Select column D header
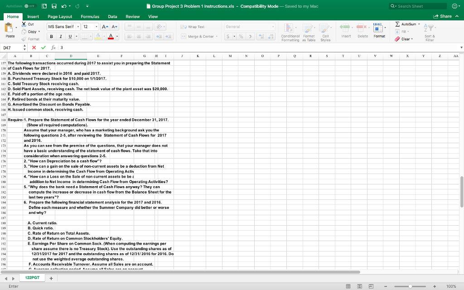 [x=71, y=56]
